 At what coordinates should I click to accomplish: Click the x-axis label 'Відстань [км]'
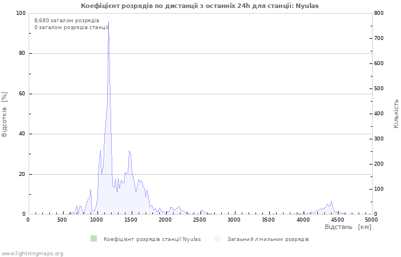[x=348, y=227]
